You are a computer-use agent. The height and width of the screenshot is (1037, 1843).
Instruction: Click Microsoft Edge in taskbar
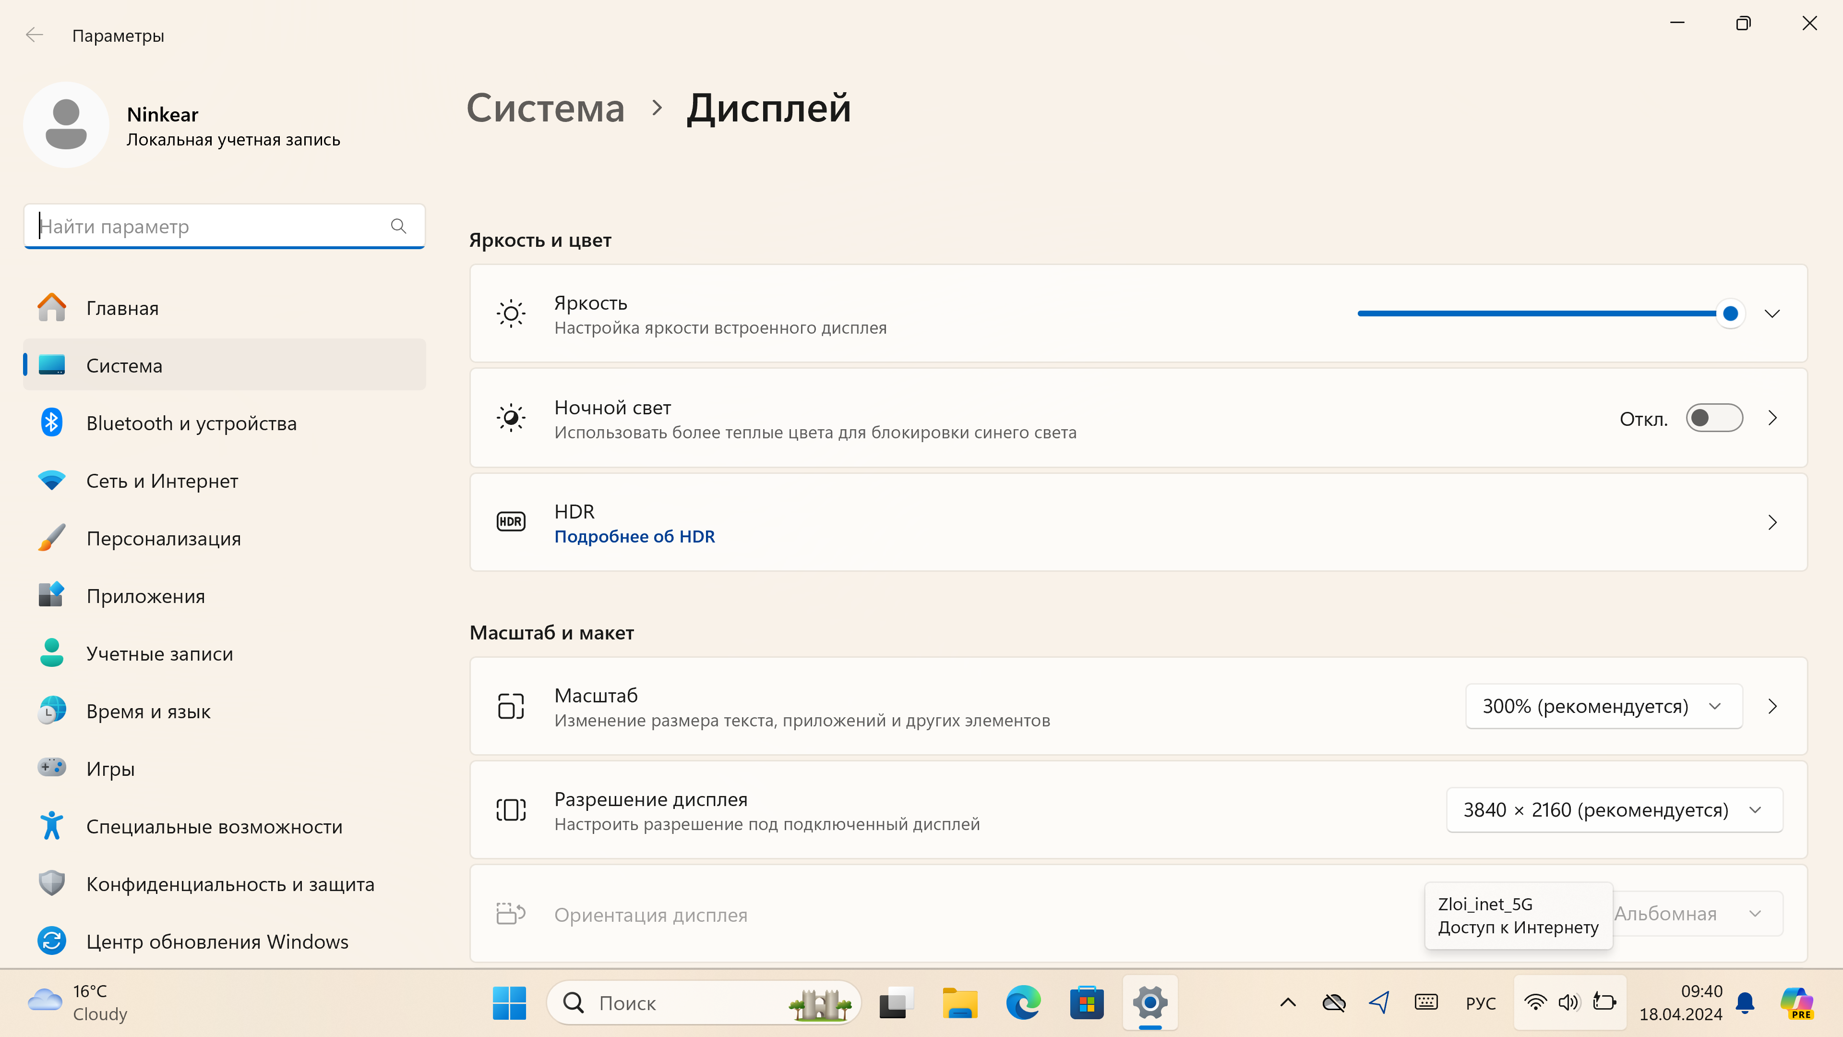click(x=1023, y=1002)
